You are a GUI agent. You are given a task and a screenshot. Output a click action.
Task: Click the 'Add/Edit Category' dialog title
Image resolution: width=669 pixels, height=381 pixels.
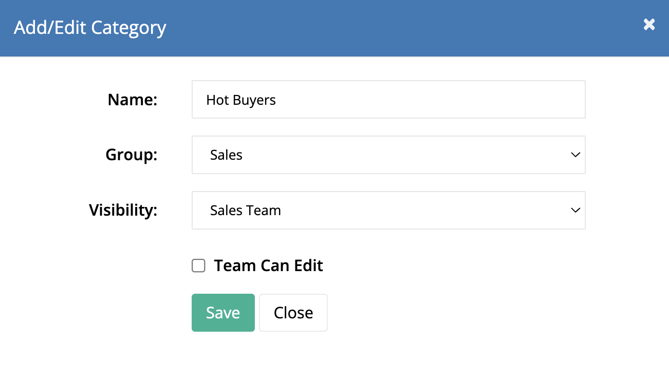tap(90, 28)
